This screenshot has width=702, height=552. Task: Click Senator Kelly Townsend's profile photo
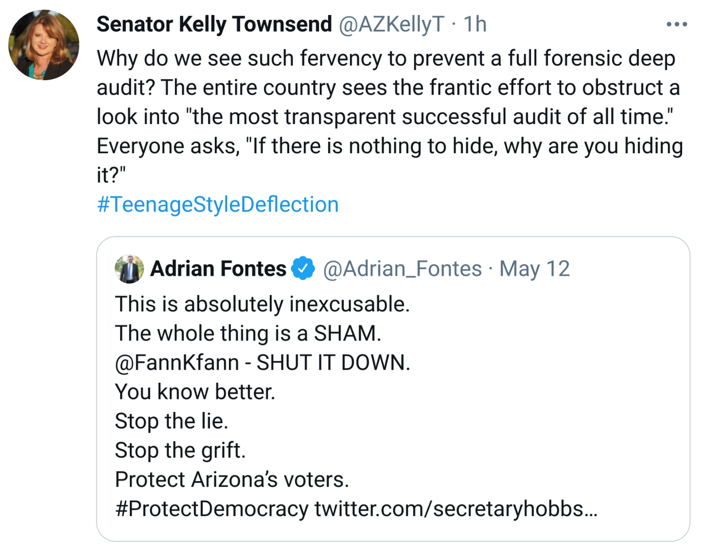click(x=44, y=45)
